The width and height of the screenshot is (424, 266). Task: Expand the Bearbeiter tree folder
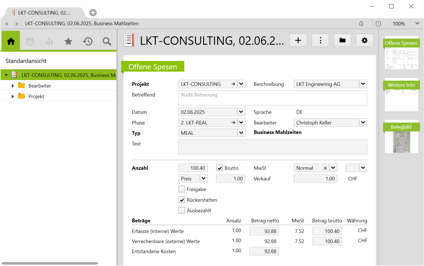click(x=13, y=86)
